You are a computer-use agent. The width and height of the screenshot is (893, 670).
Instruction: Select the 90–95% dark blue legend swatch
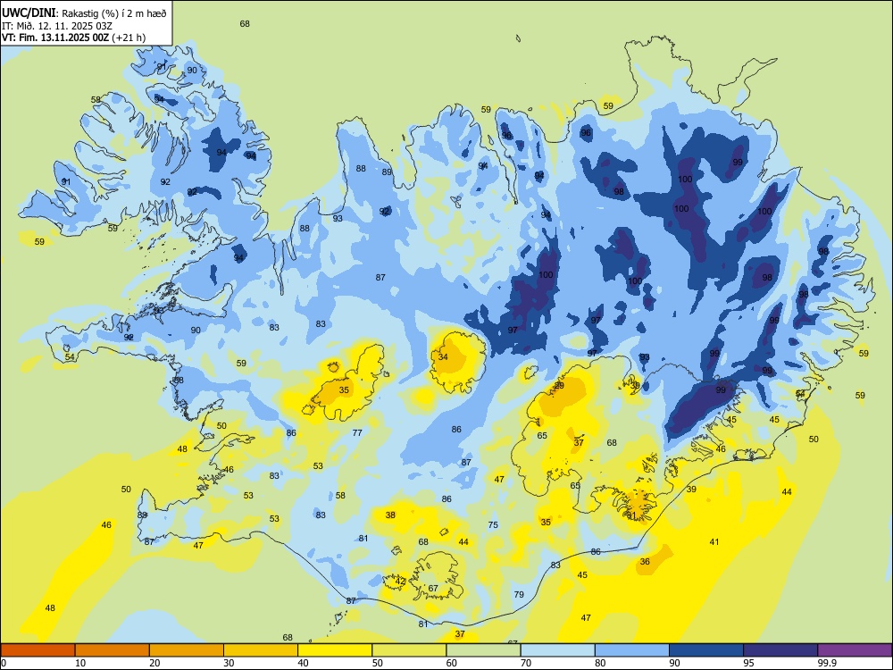tap(706, 650)
